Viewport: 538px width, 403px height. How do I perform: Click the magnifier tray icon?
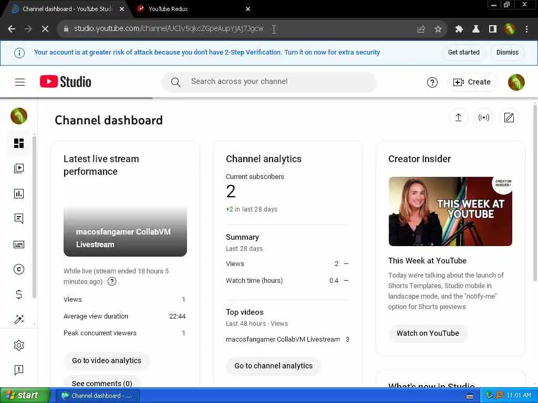click(x=499, y=396)
